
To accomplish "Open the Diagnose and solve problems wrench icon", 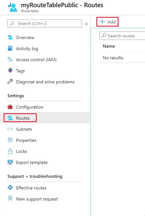I will 10,82.
